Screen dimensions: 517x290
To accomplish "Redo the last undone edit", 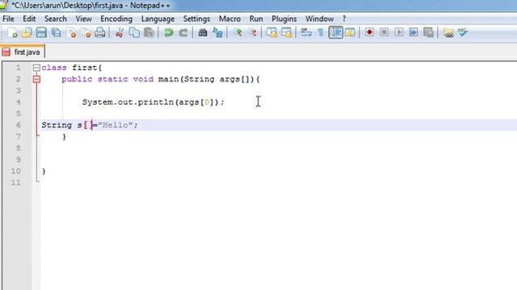I will (183, 32).
